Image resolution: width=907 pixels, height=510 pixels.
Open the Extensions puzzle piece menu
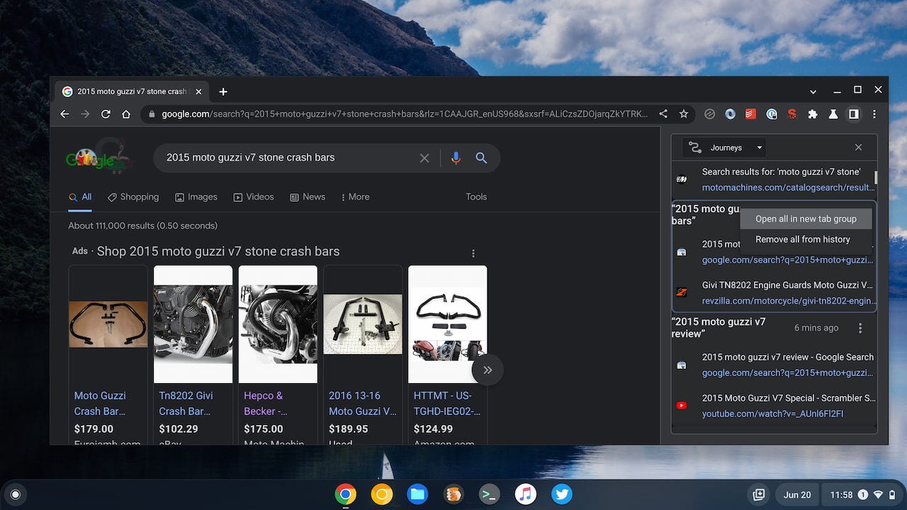tap(813, 114)
